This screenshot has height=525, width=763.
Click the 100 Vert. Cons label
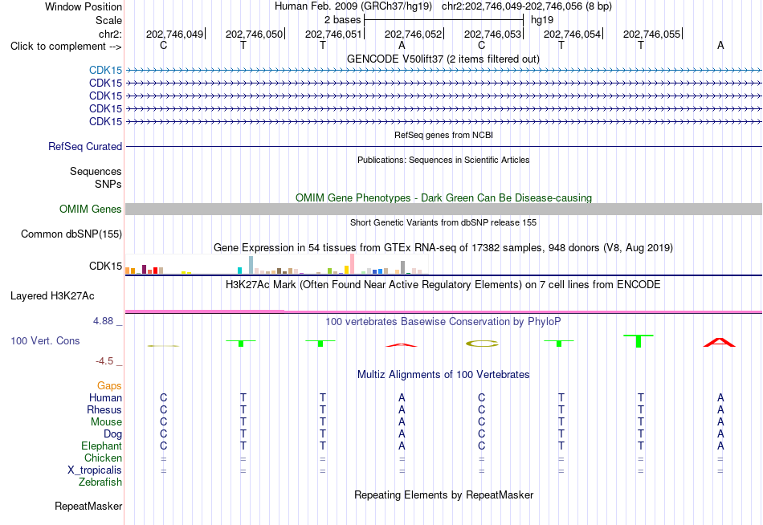45,341
